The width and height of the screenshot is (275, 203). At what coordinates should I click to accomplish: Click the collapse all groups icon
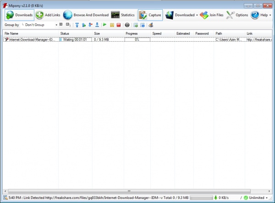pos(68,25)
